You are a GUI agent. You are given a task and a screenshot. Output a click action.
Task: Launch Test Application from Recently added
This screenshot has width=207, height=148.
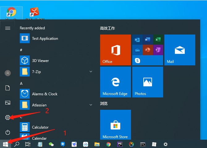(56, 38)
